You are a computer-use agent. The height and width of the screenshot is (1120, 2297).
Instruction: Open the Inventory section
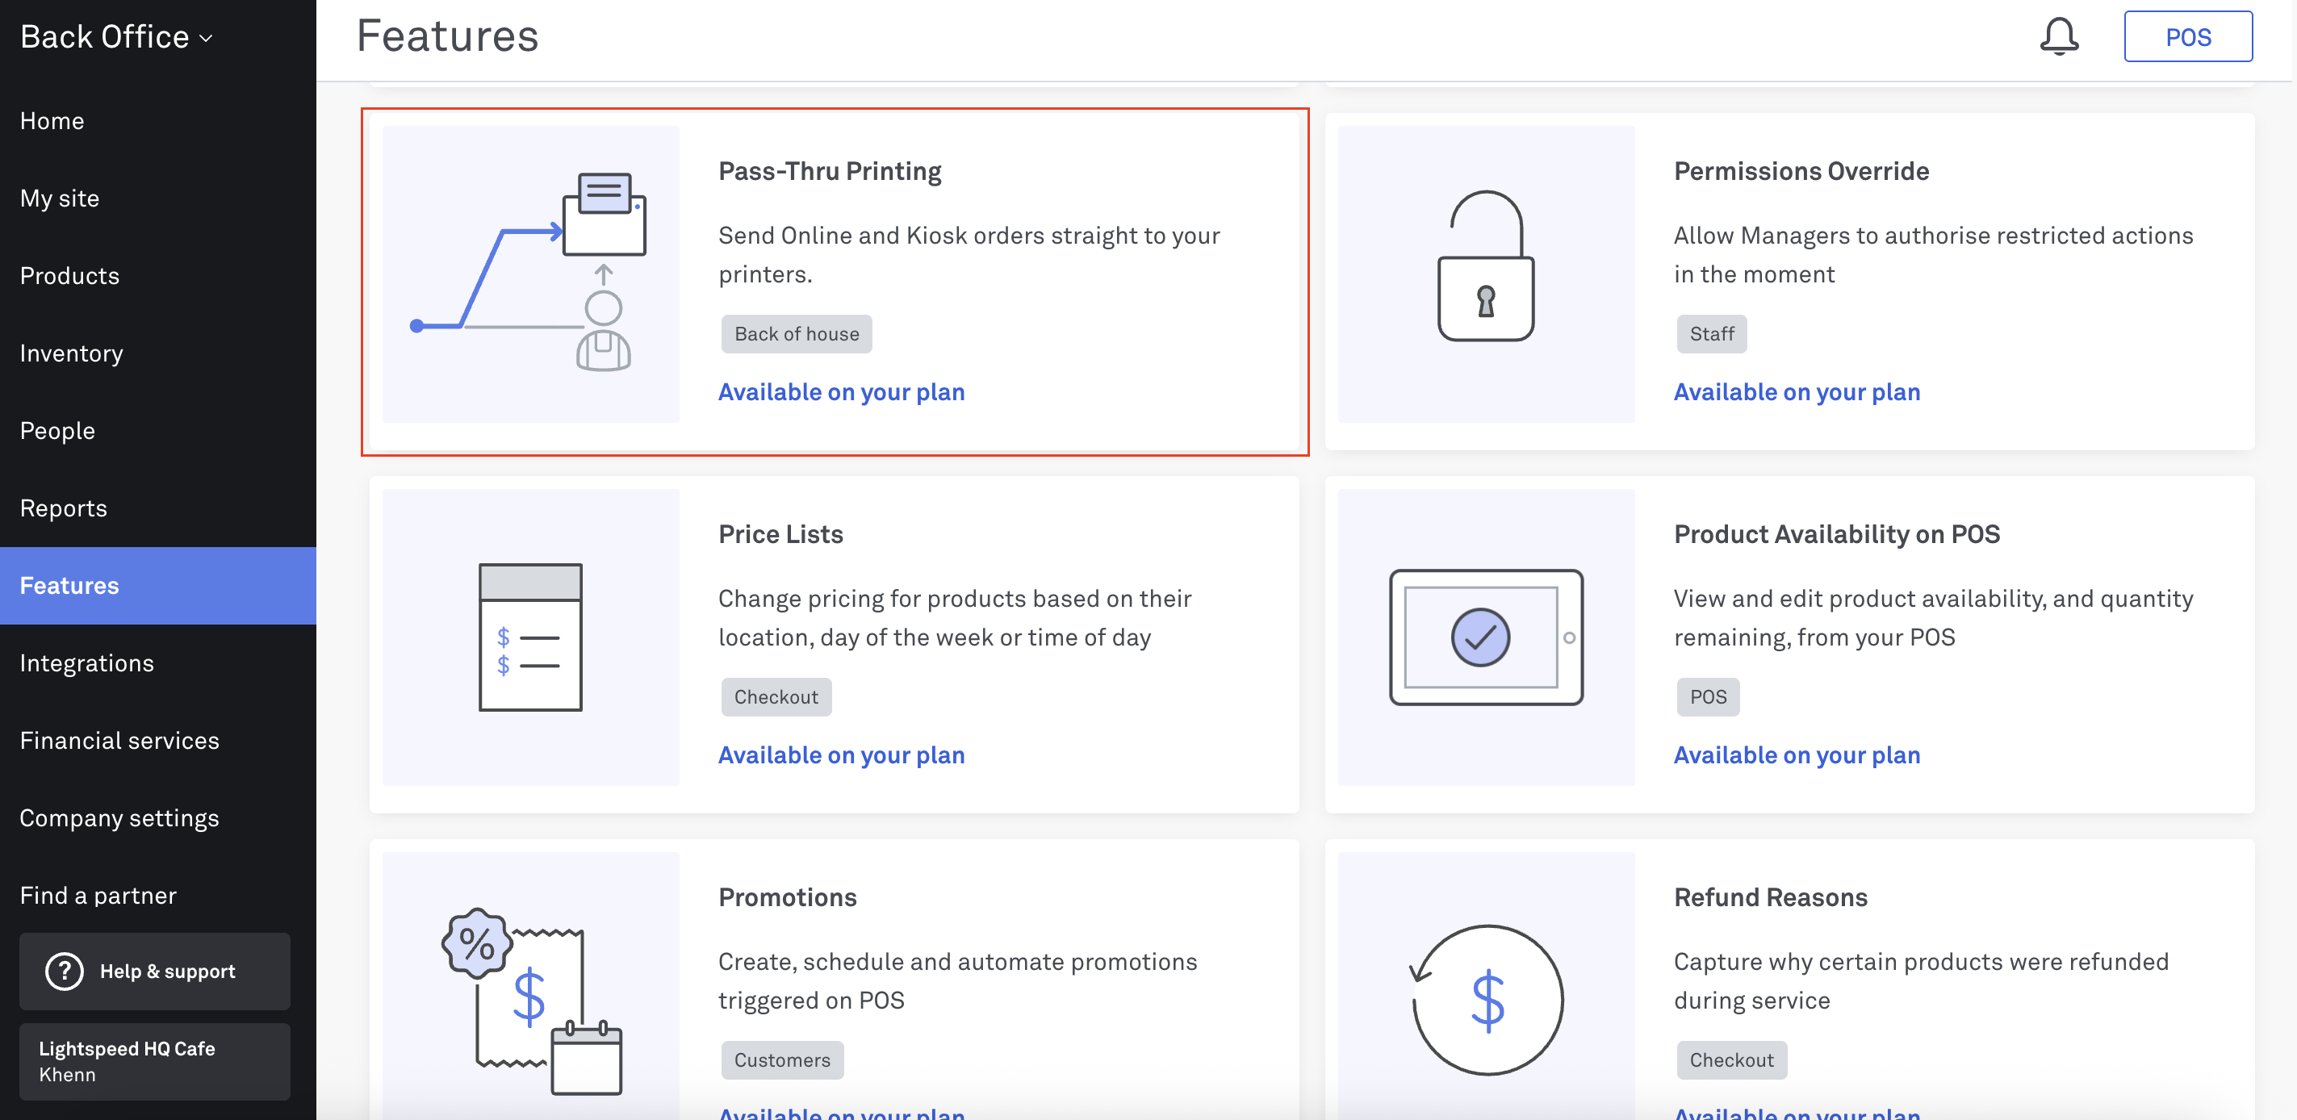[158, 353]
